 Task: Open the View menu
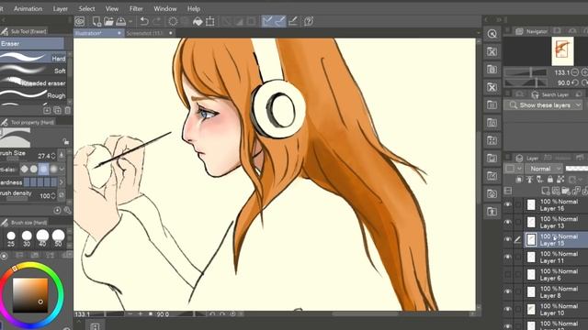[112, 8]
